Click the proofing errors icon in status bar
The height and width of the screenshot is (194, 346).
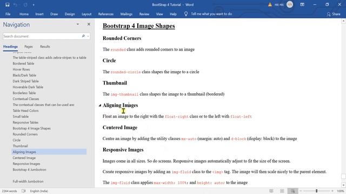tap(24, 191)
